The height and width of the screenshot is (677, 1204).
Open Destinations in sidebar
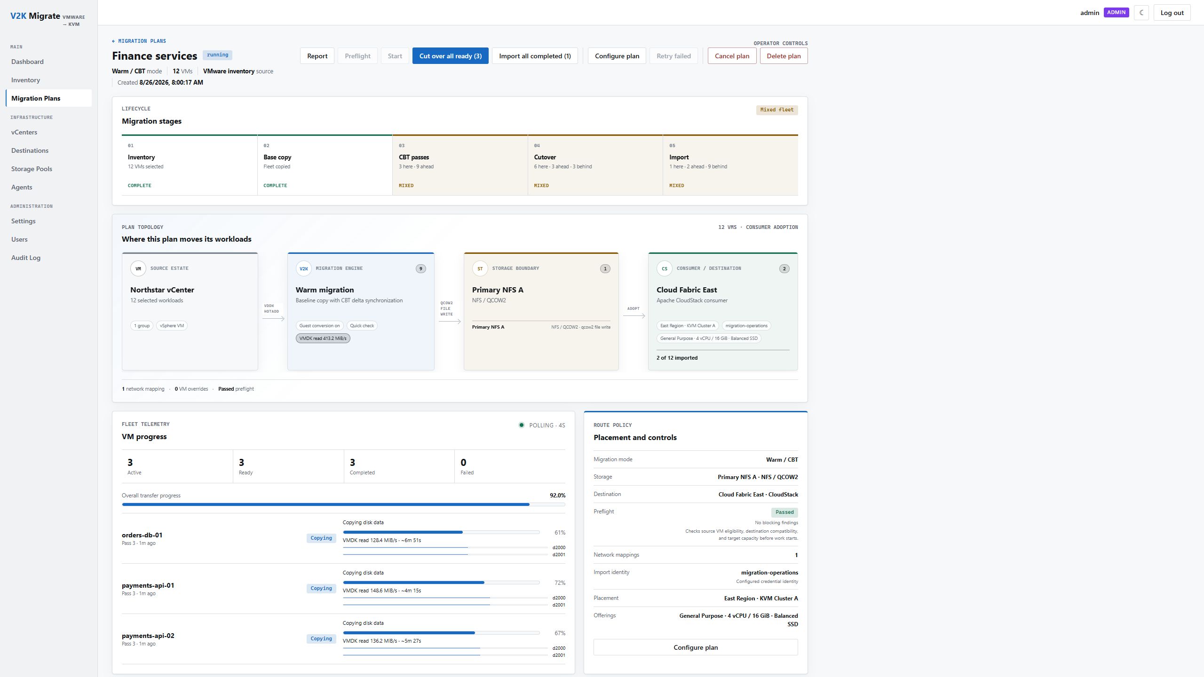click(48, 150)
